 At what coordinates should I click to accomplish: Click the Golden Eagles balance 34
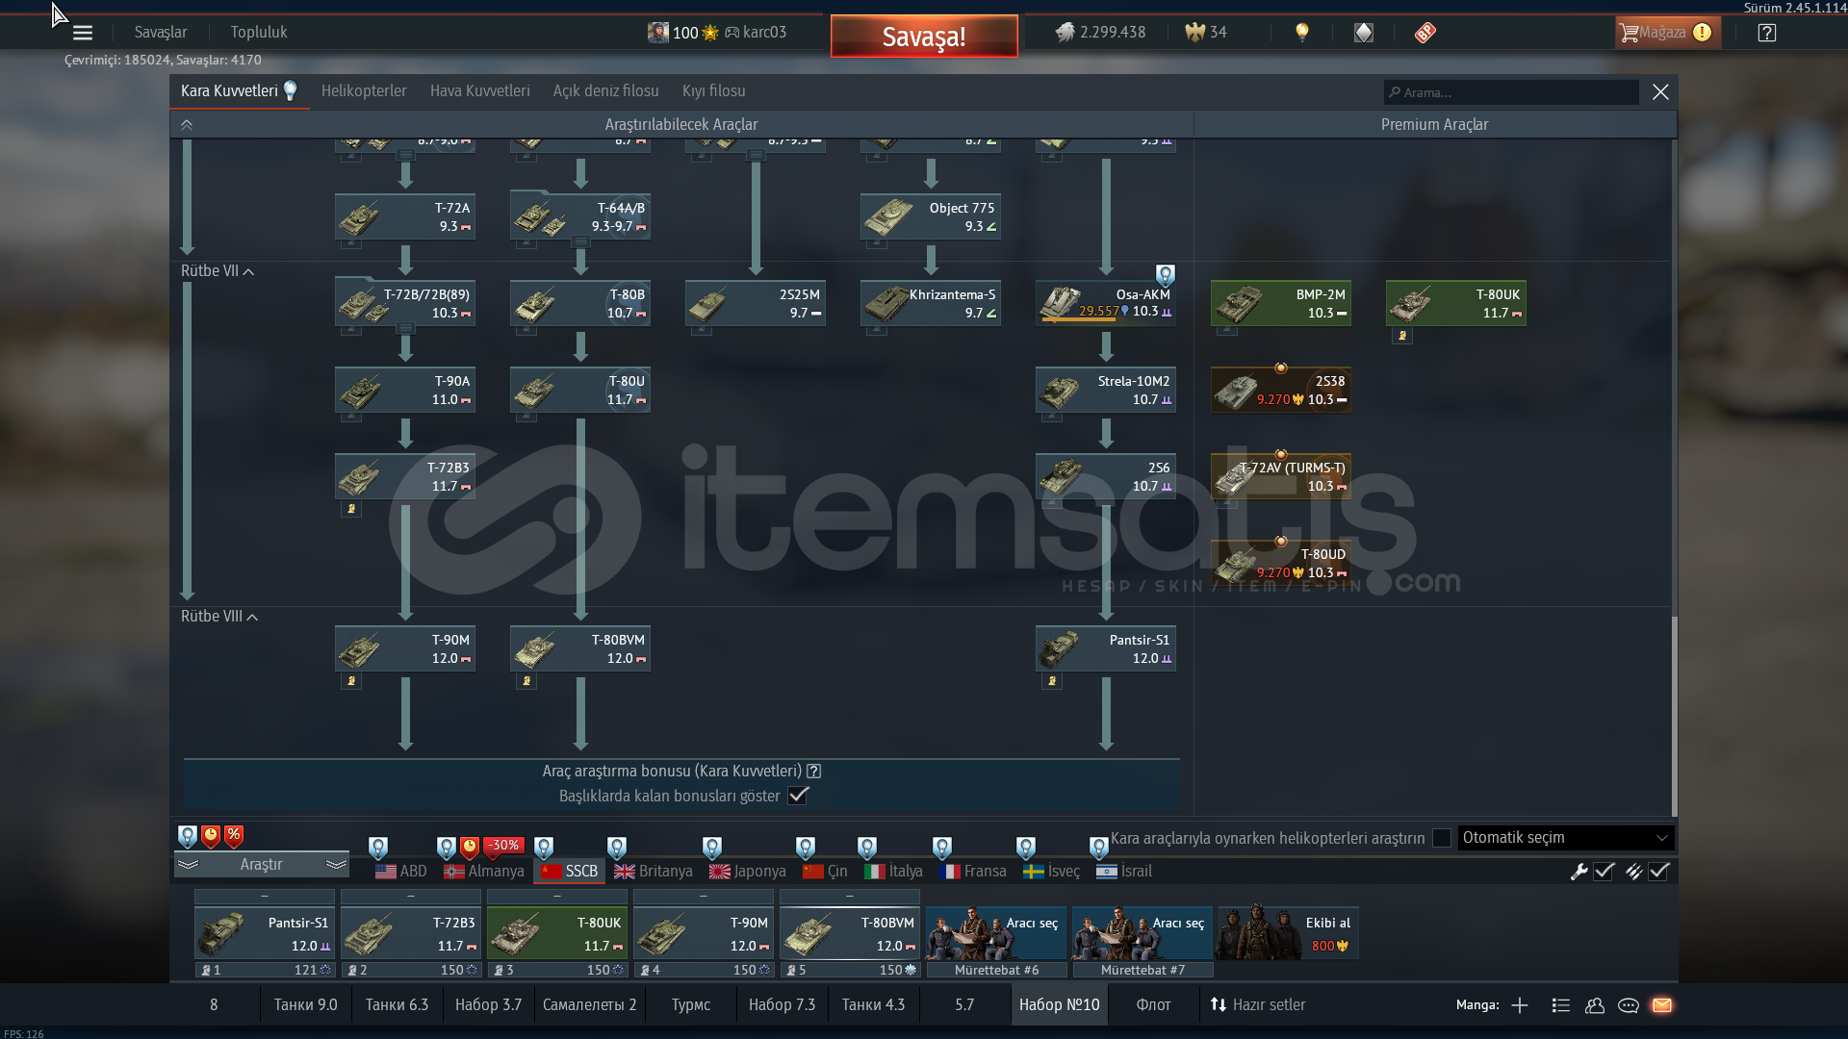pyautogui.click(x=1206, y=32)
